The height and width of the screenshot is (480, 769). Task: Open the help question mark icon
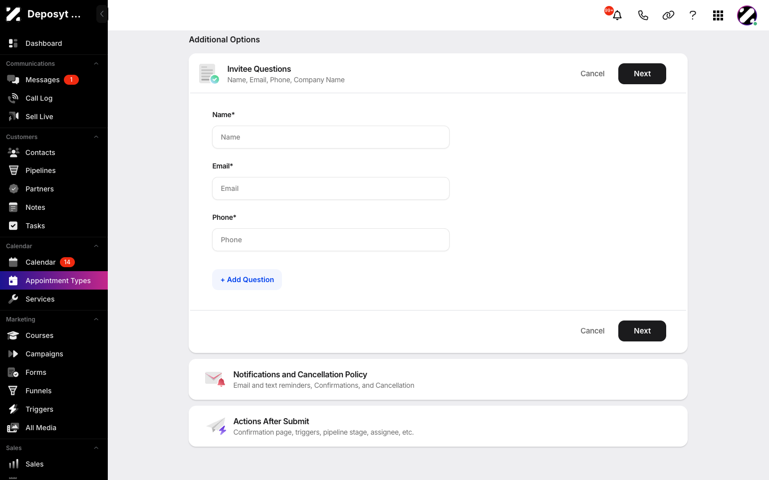[693, 15]
